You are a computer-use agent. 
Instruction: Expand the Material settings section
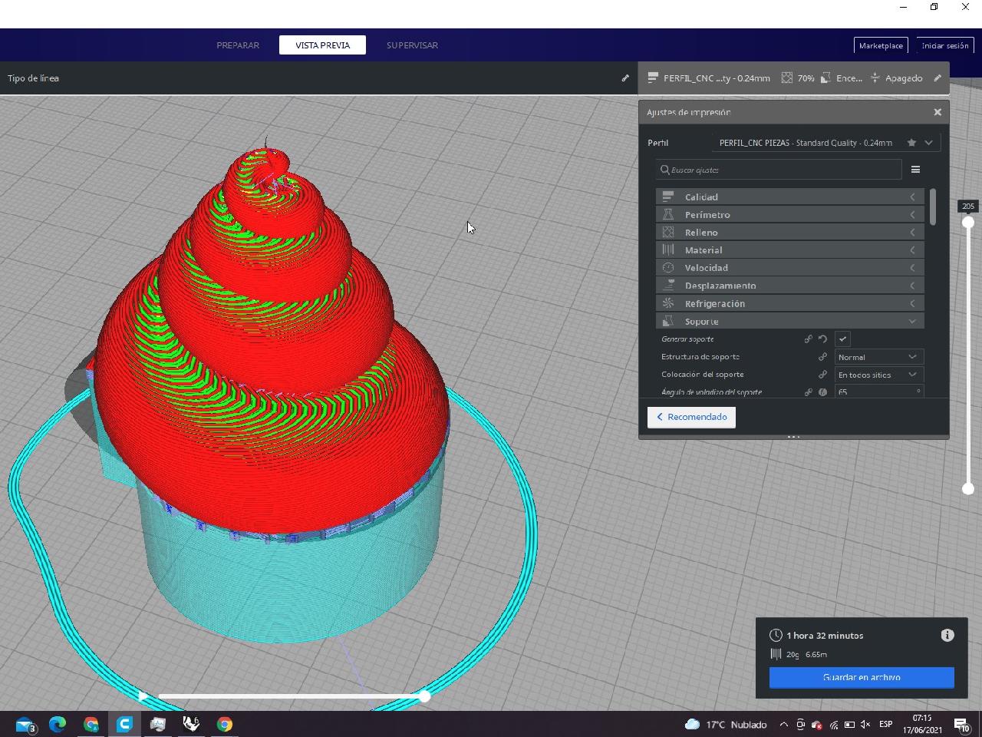[x=790, y=250]
